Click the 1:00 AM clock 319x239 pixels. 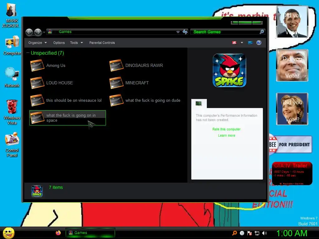point(292,233)
